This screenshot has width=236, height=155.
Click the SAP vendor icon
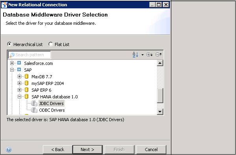(x=19, y=70)
